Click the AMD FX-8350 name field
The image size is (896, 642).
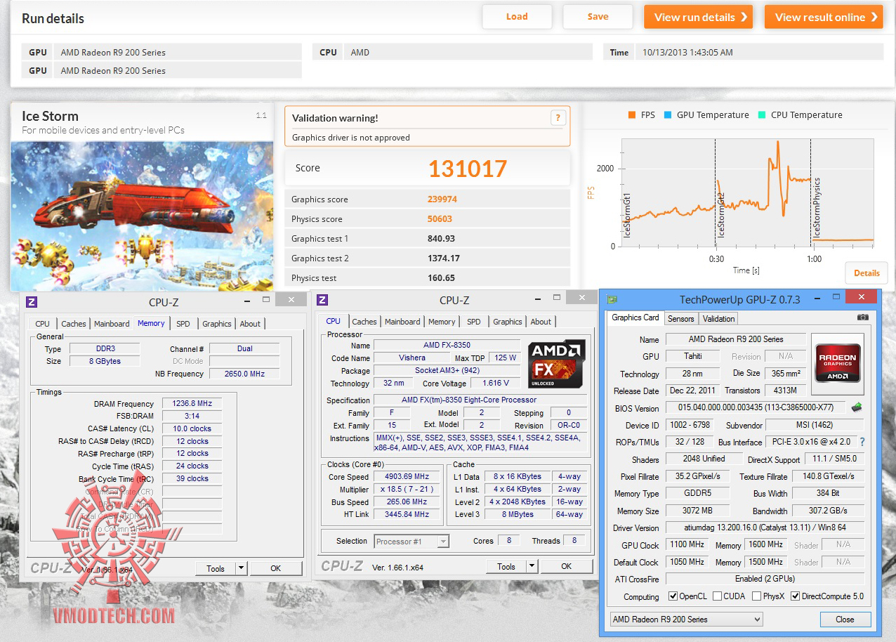(x=447, y=345)
